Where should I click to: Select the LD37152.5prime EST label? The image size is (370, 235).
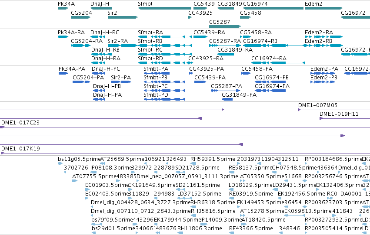(x=200, y=194)
